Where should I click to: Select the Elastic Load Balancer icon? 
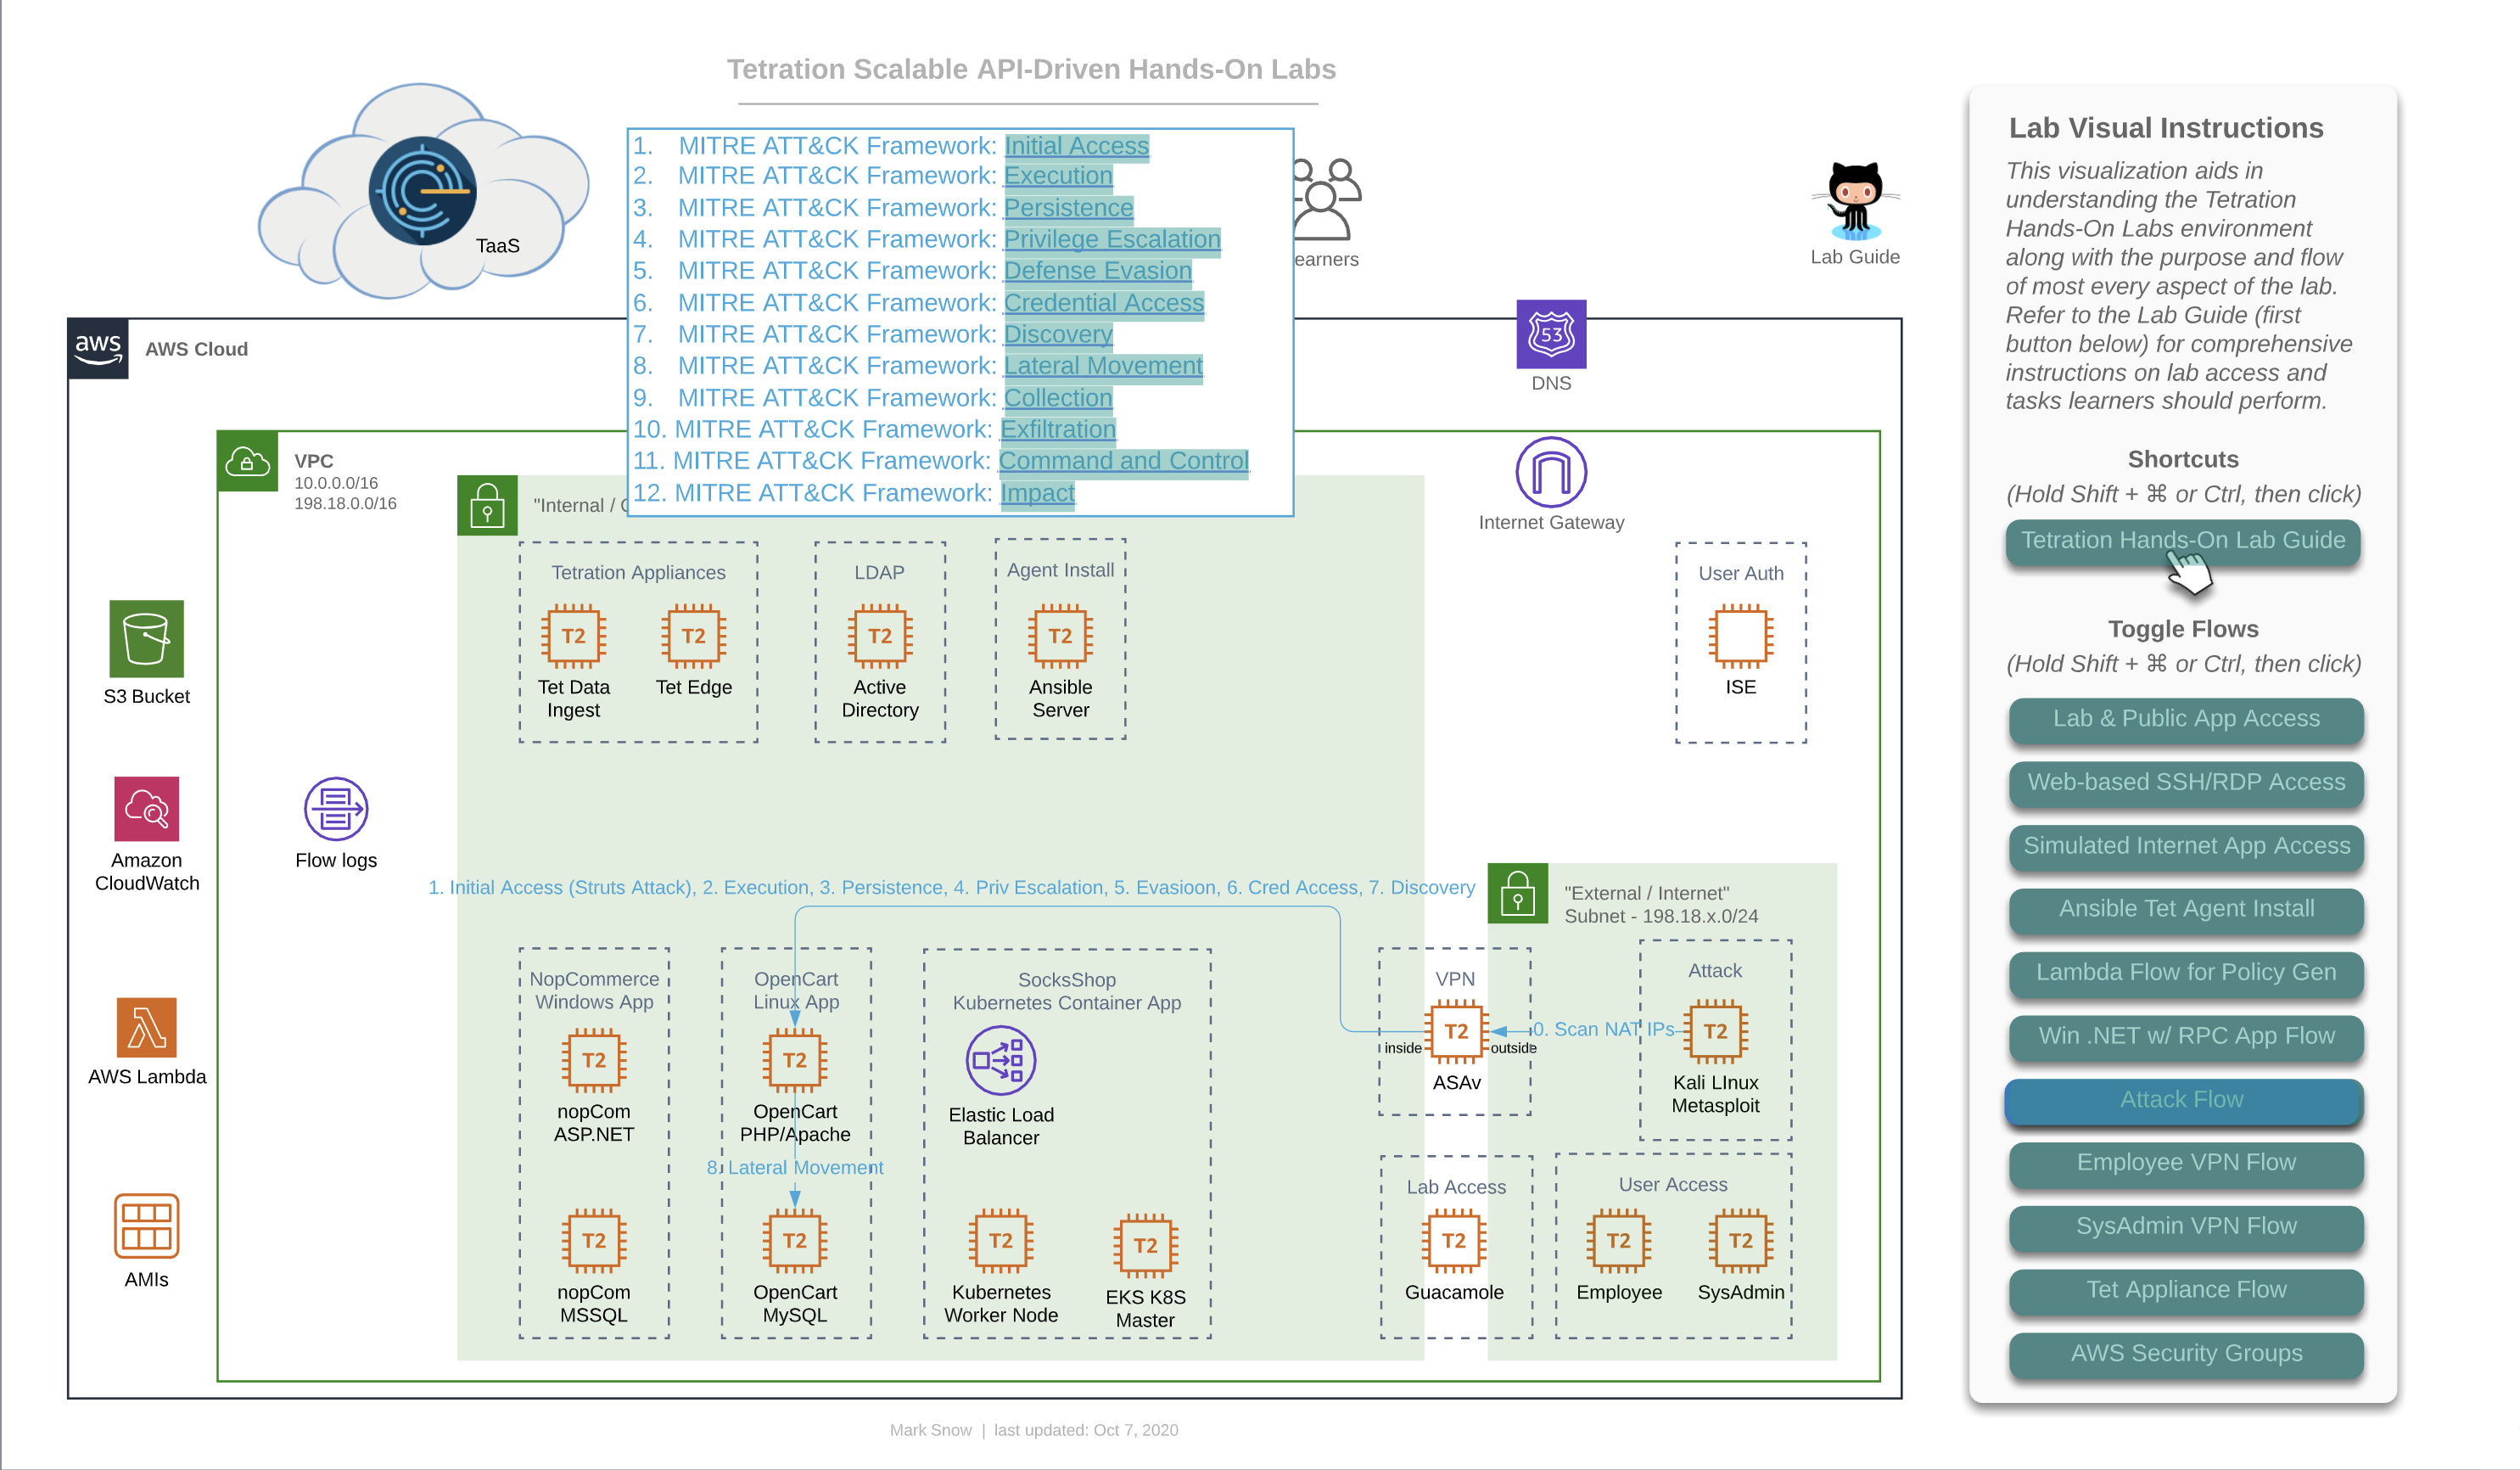[1000, 1060]
